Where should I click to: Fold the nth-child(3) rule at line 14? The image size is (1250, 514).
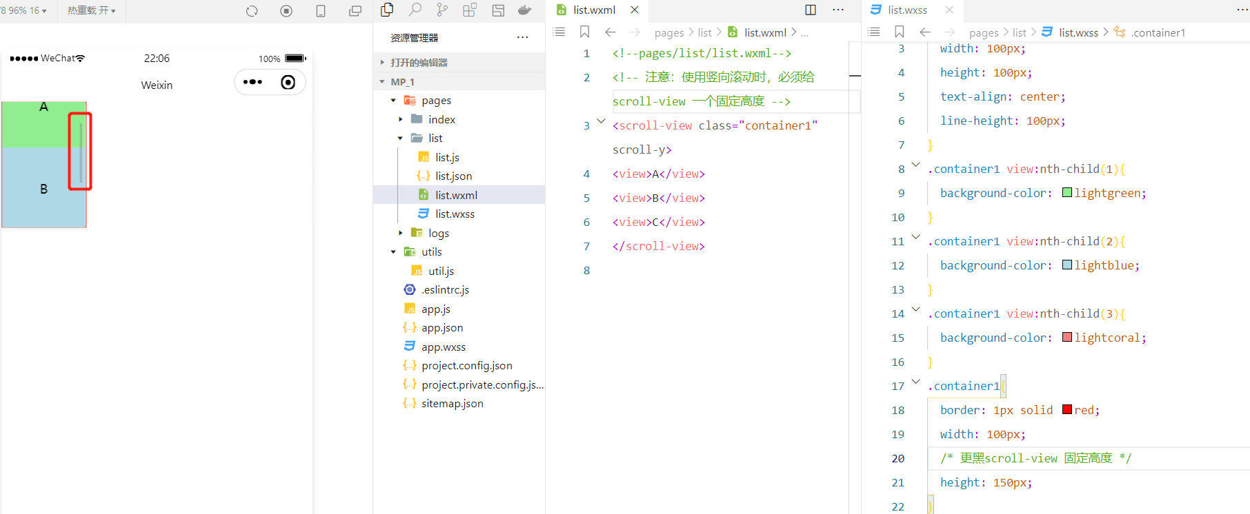point(915,309)
